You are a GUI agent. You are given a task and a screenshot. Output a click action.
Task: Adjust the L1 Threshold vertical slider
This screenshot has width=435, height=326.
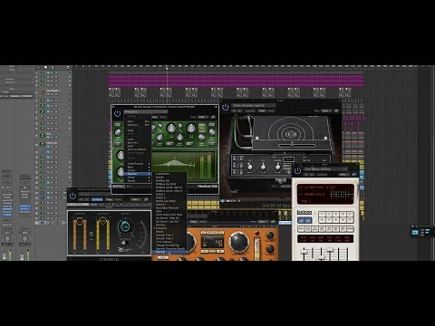click(79, 235)
